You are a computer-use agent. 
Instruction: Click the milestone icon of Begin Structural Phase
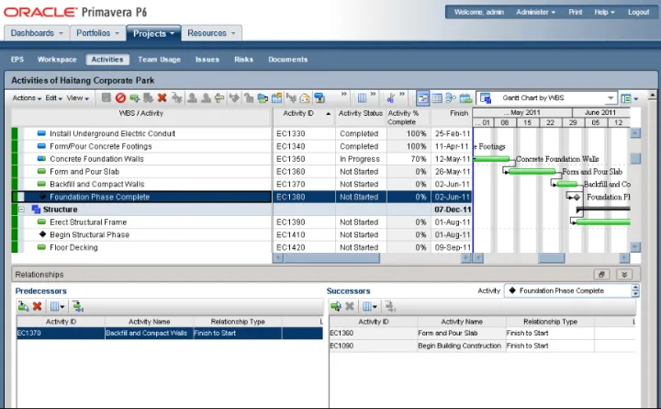click(42, 234)
